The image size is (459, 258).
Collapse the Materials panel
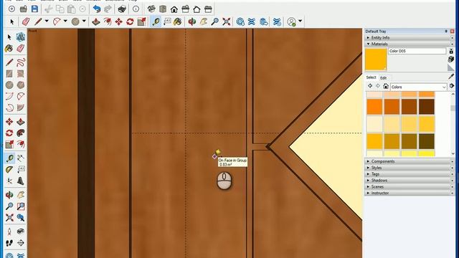[x=409, y=44]
